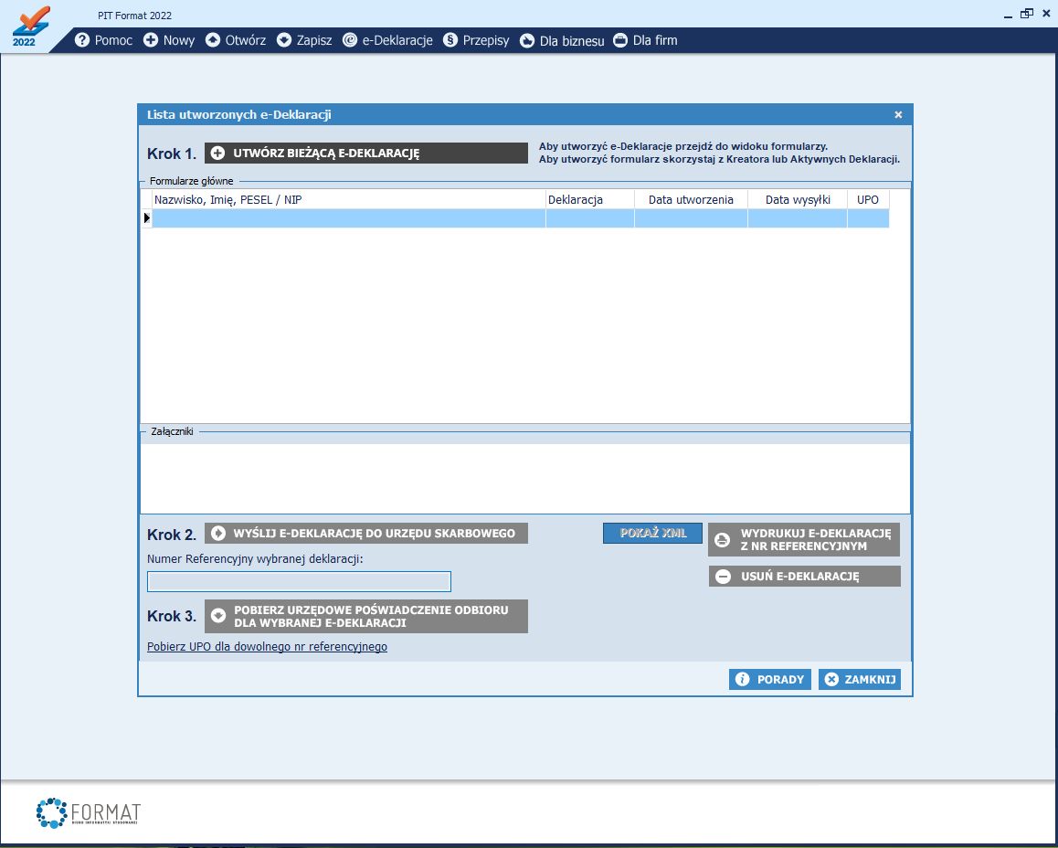Click the Dla biznesu icon
1058x848 pixels.
pyautogui.click(x=527, y=41)
